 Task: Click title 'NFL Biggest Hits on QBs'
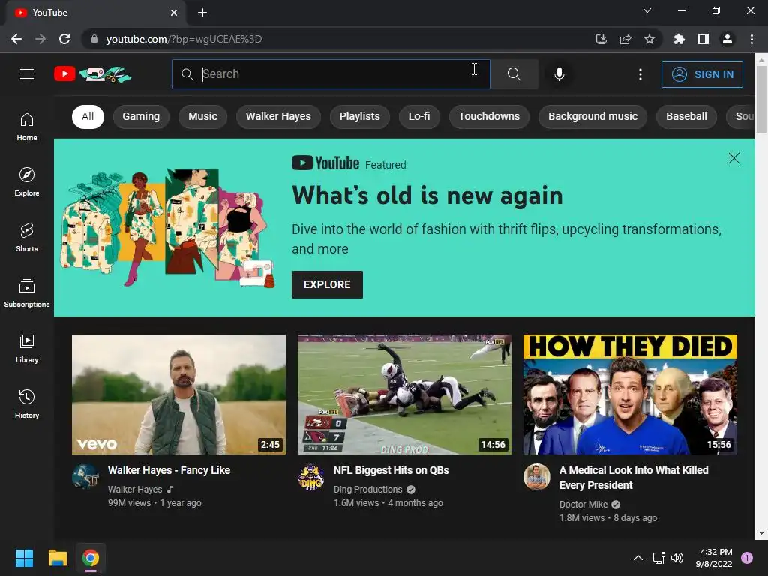tap(391, 470)
